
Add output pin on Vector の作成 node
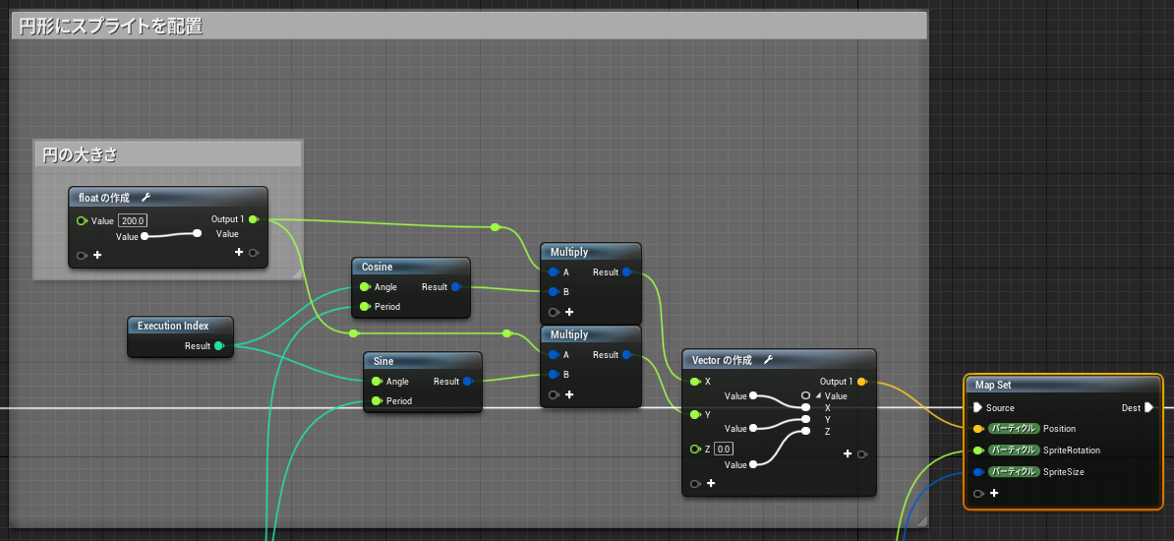click(x=848, y=453)
